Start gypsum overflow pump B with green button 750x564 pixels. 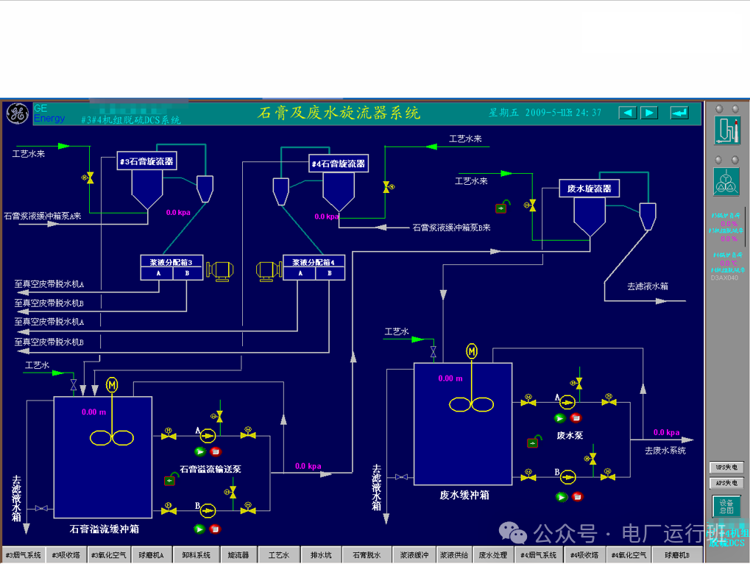(199, 529)
